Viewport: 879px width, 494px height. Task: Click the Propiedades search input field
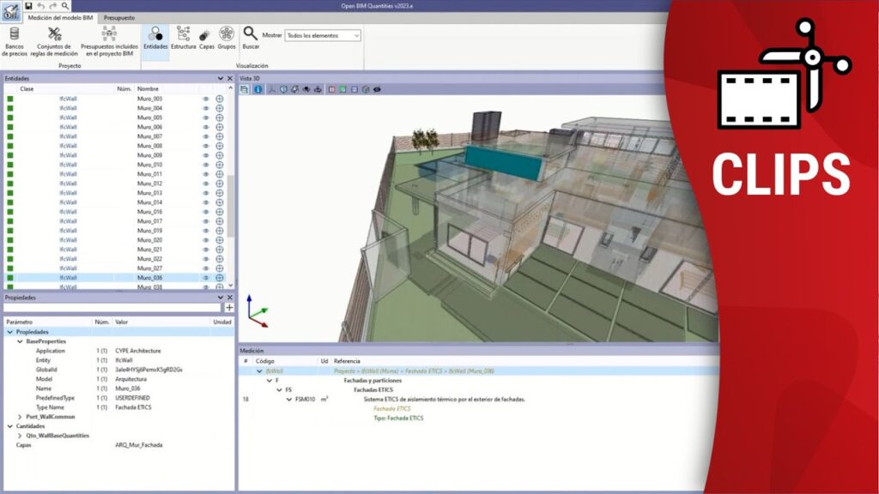112,307
